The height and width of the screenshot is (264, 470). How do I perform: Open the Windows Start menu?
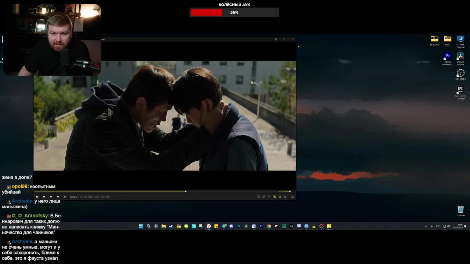click(141, 226)
